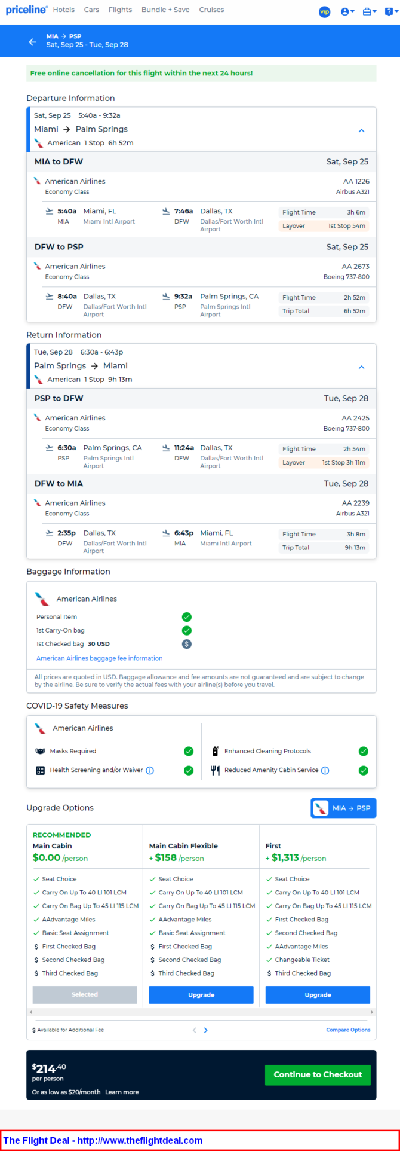Click flight number AA 2239
This screenshot has height=1151, width=400.
click(x=356, y=503)
